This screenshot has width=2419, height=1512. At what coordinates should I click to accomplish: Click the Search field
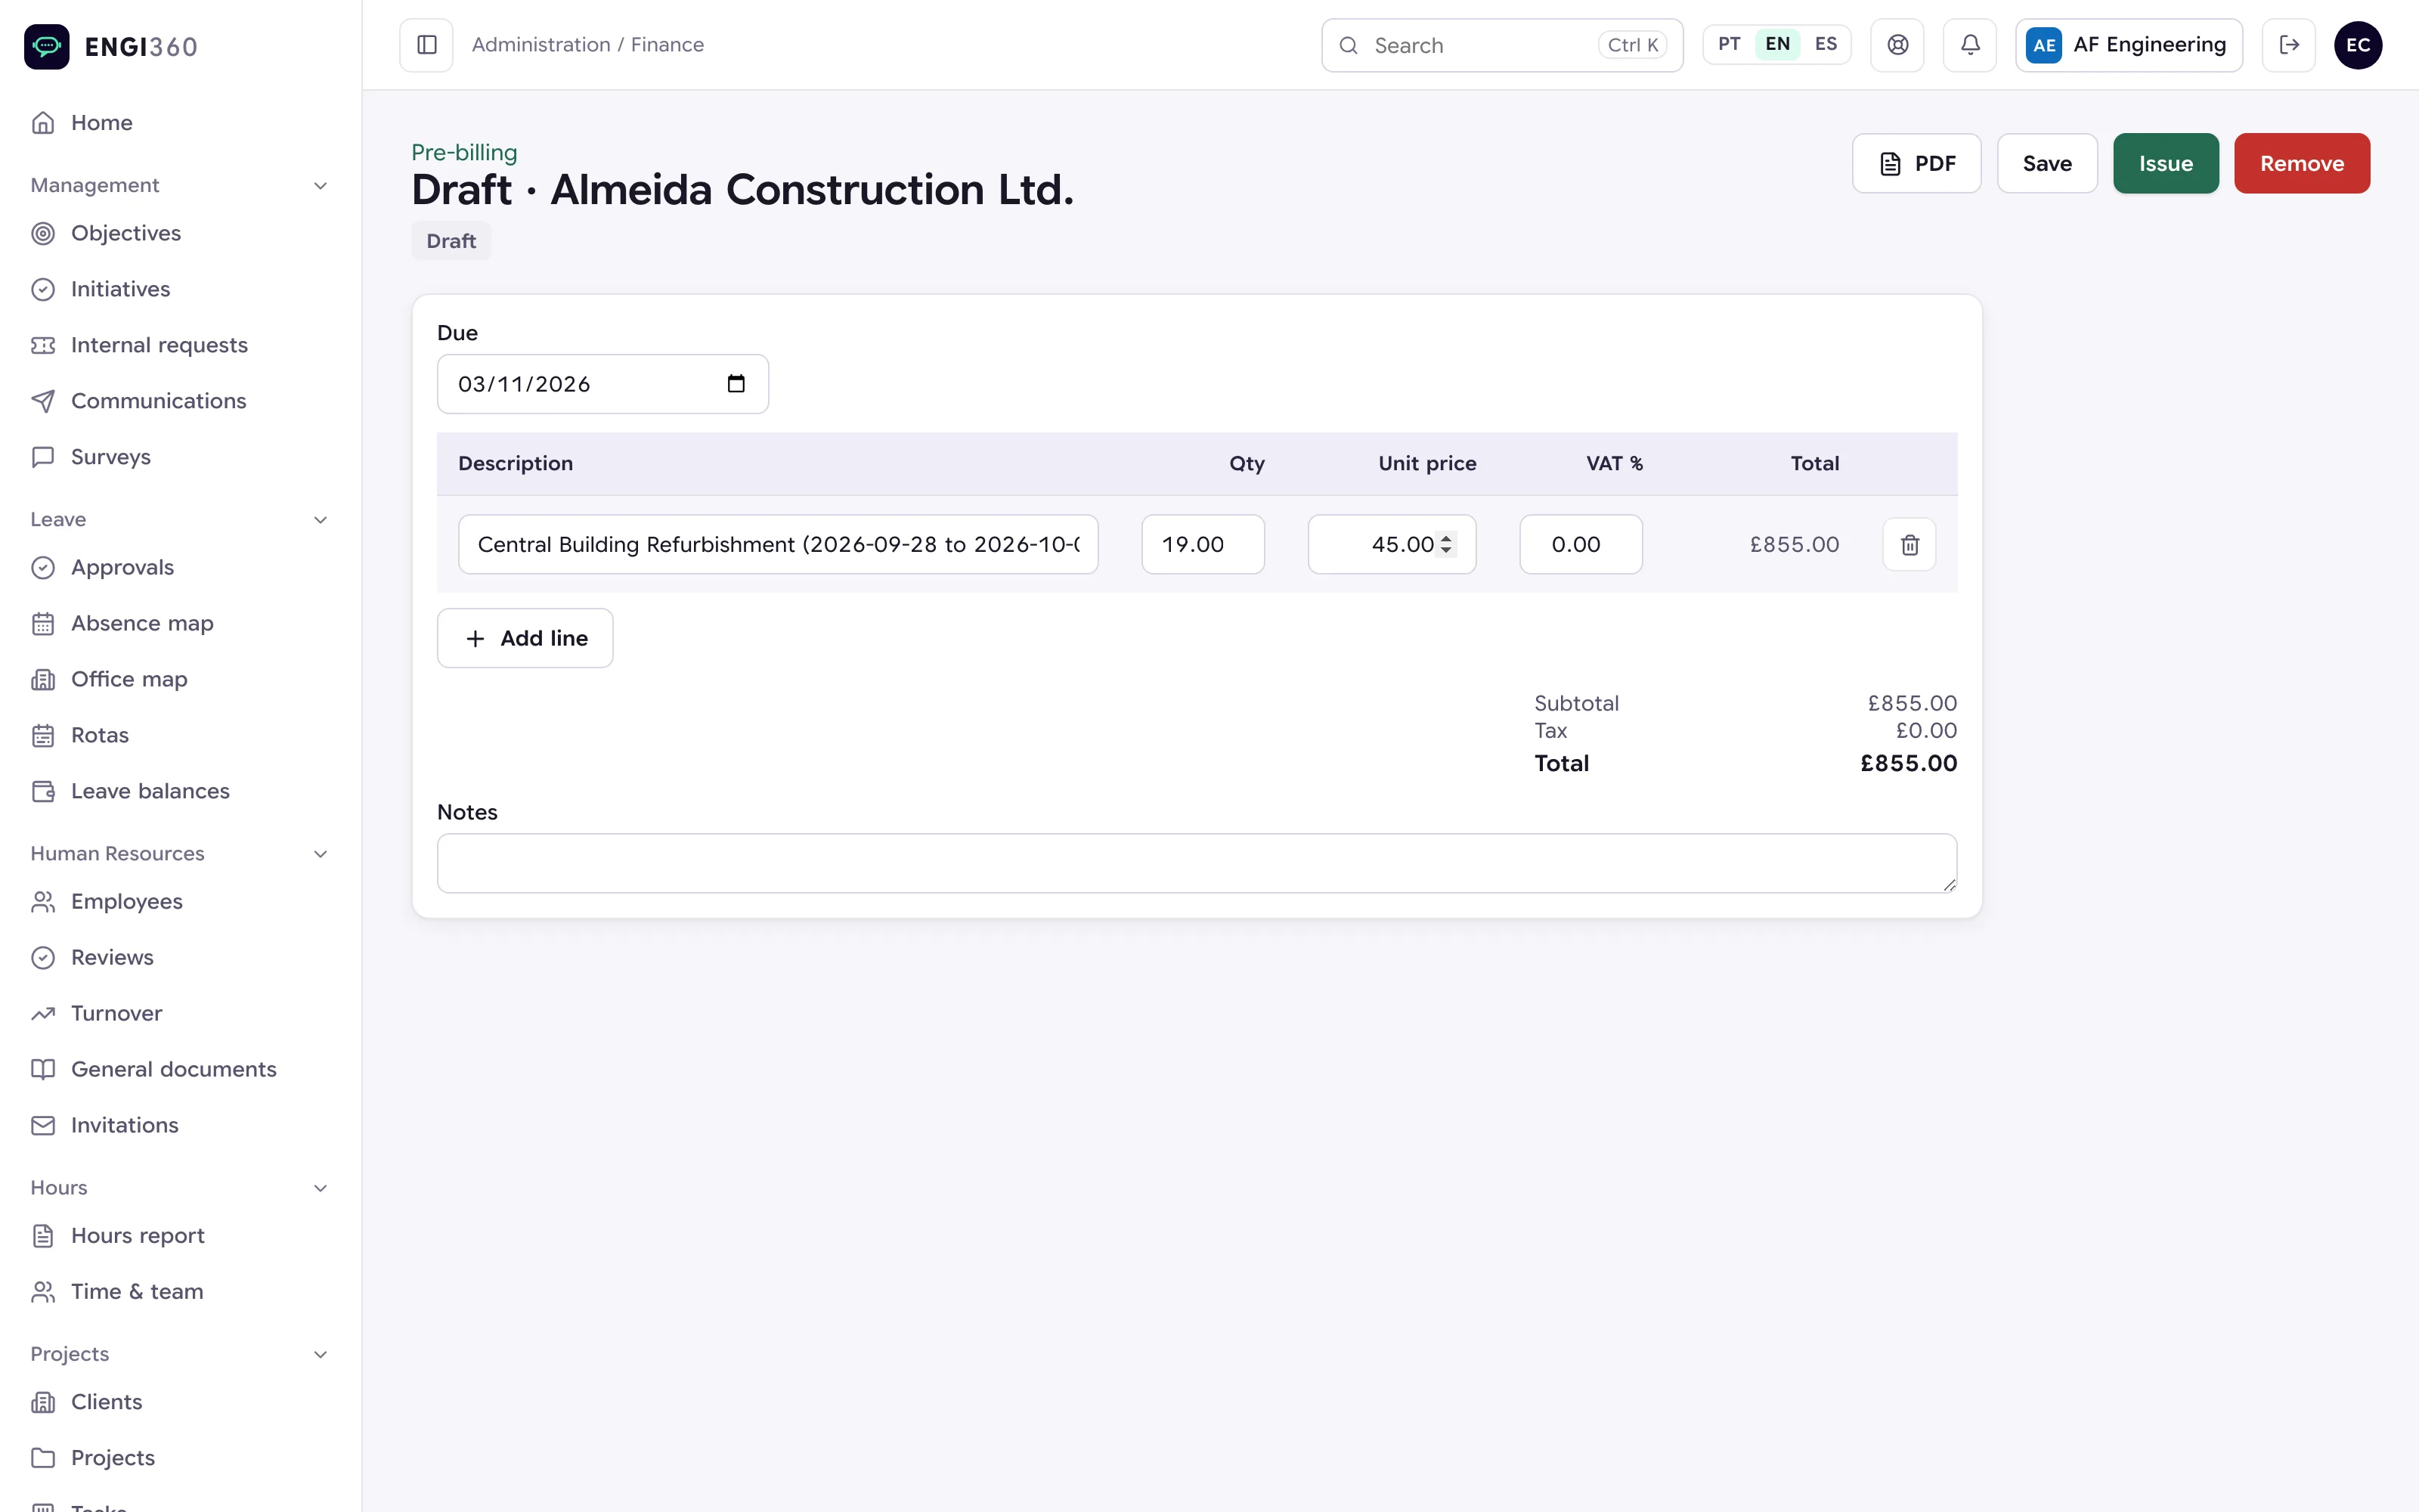pyautogui.click(x=1501, y=45)
